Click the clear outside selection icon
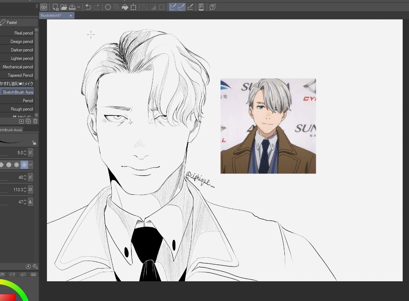409x301 pixels. point(116,7)
